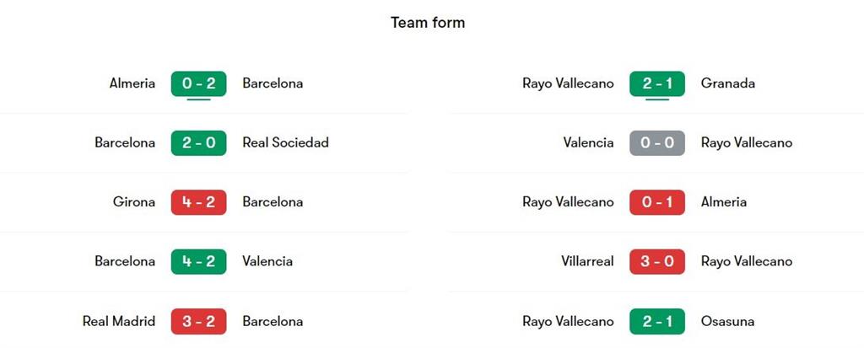Select the Osasuna team name
Viewport: 864px width, 348px height.
tap(727, 321)
